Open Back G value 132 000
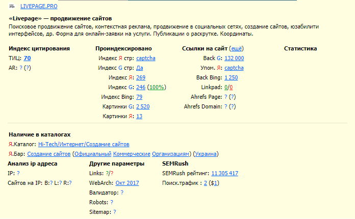The width and height of the screenshot is (355, 219). (234, 59)
